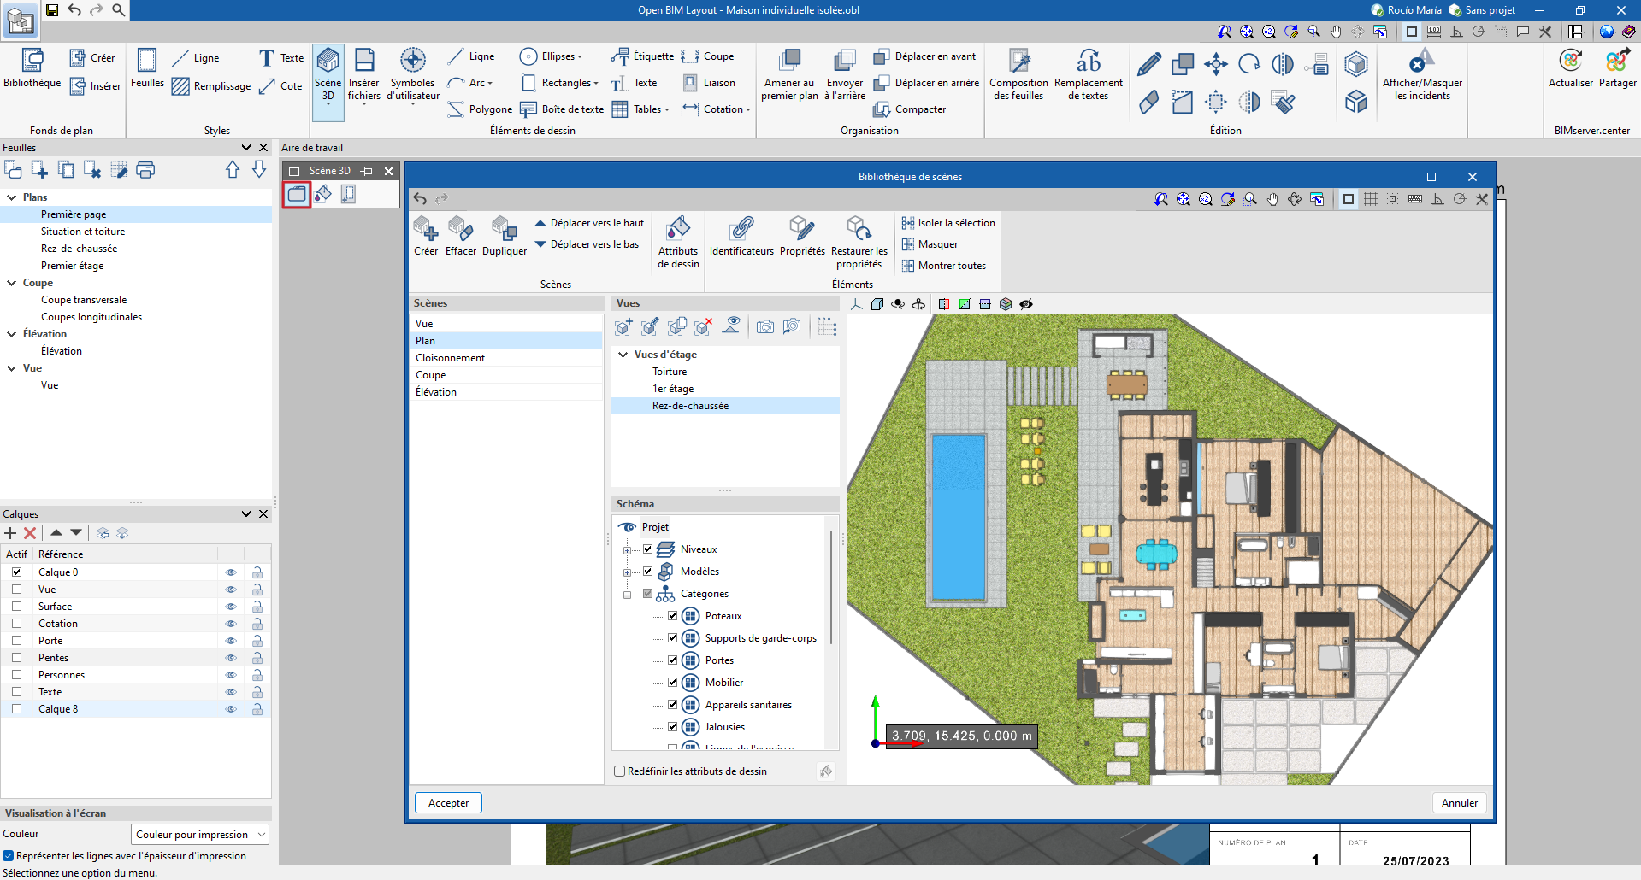Screen dimensions: 1641x880
Task: Click the Accepter button
Action: click(448, 803)
